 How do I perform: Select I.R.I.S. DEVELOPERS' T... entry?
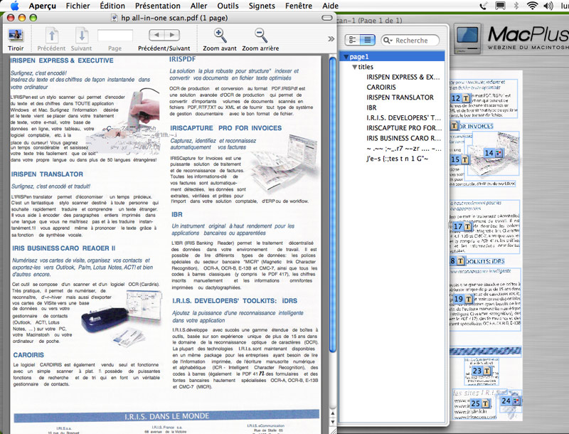tap(403, 117)
